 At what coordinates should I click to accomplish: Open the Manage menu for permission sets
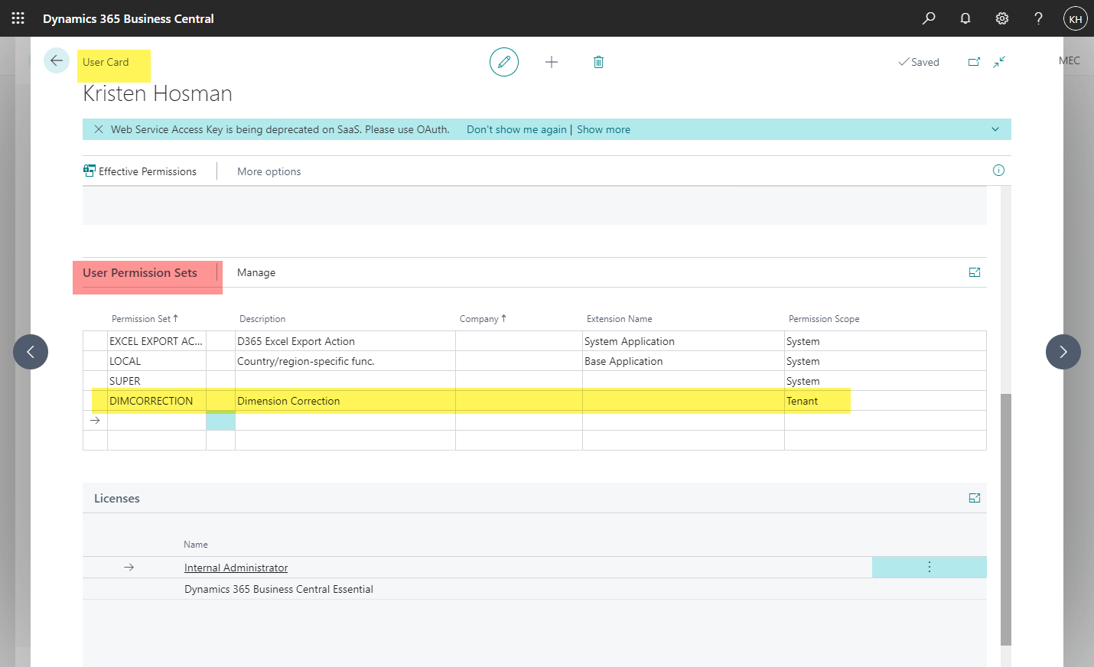(256, 272)
